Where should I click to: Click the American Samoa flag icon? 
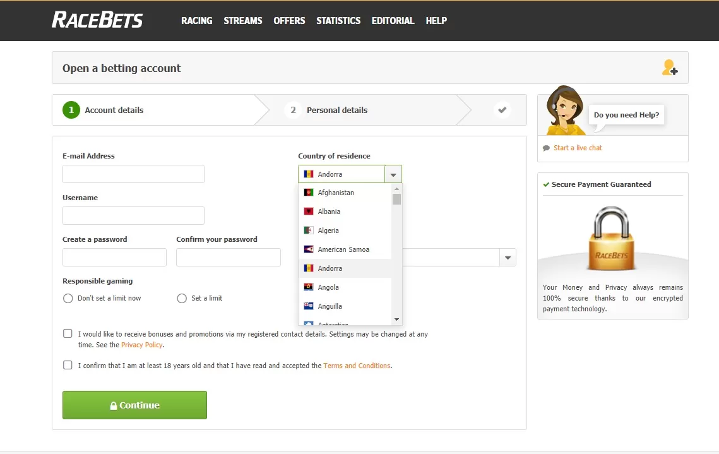pos(309,249)
